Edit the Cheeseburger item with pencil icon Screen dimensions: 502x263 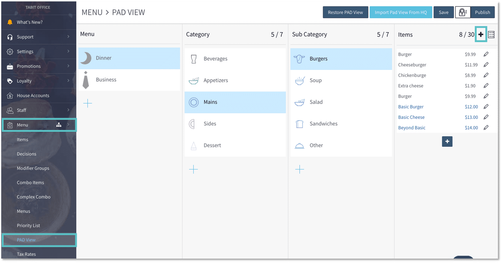486,65
